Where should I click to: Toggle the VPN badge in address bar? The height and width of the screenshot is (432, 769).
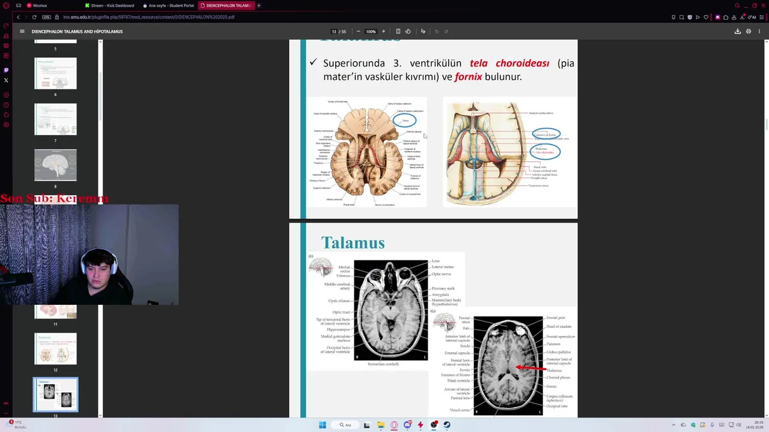pyautogui.click(x=46, y=17)
